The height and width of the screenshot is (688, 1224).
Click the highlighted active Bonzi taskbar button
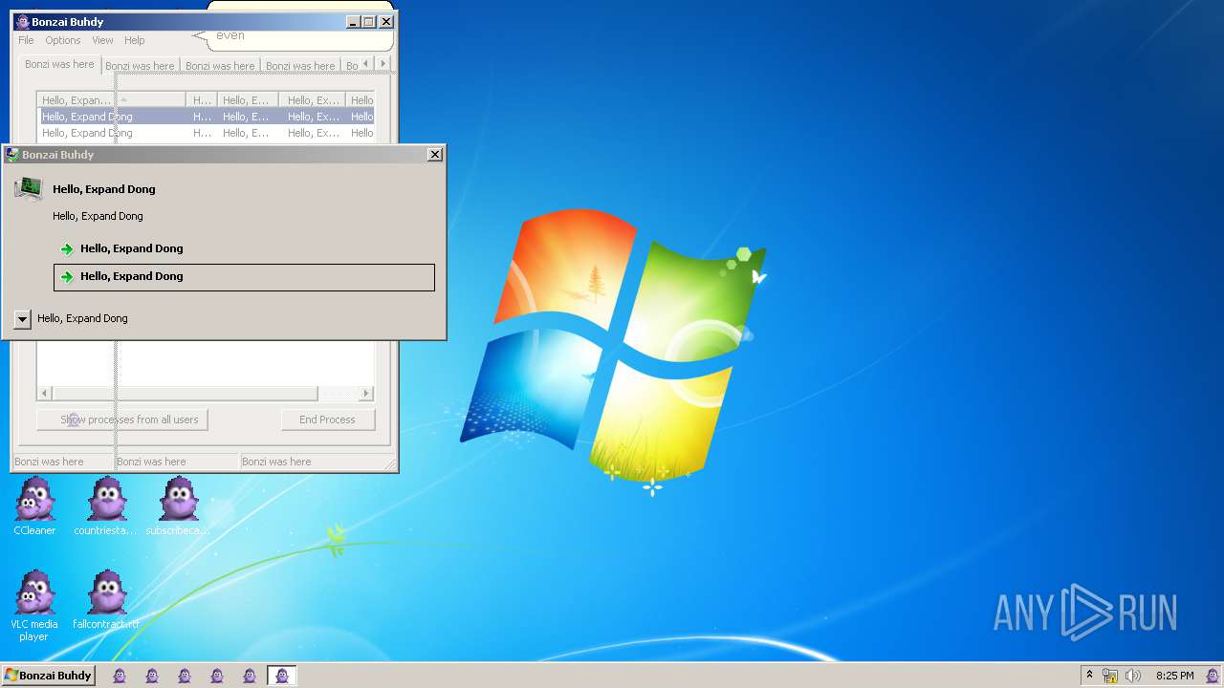click(281, 676)
